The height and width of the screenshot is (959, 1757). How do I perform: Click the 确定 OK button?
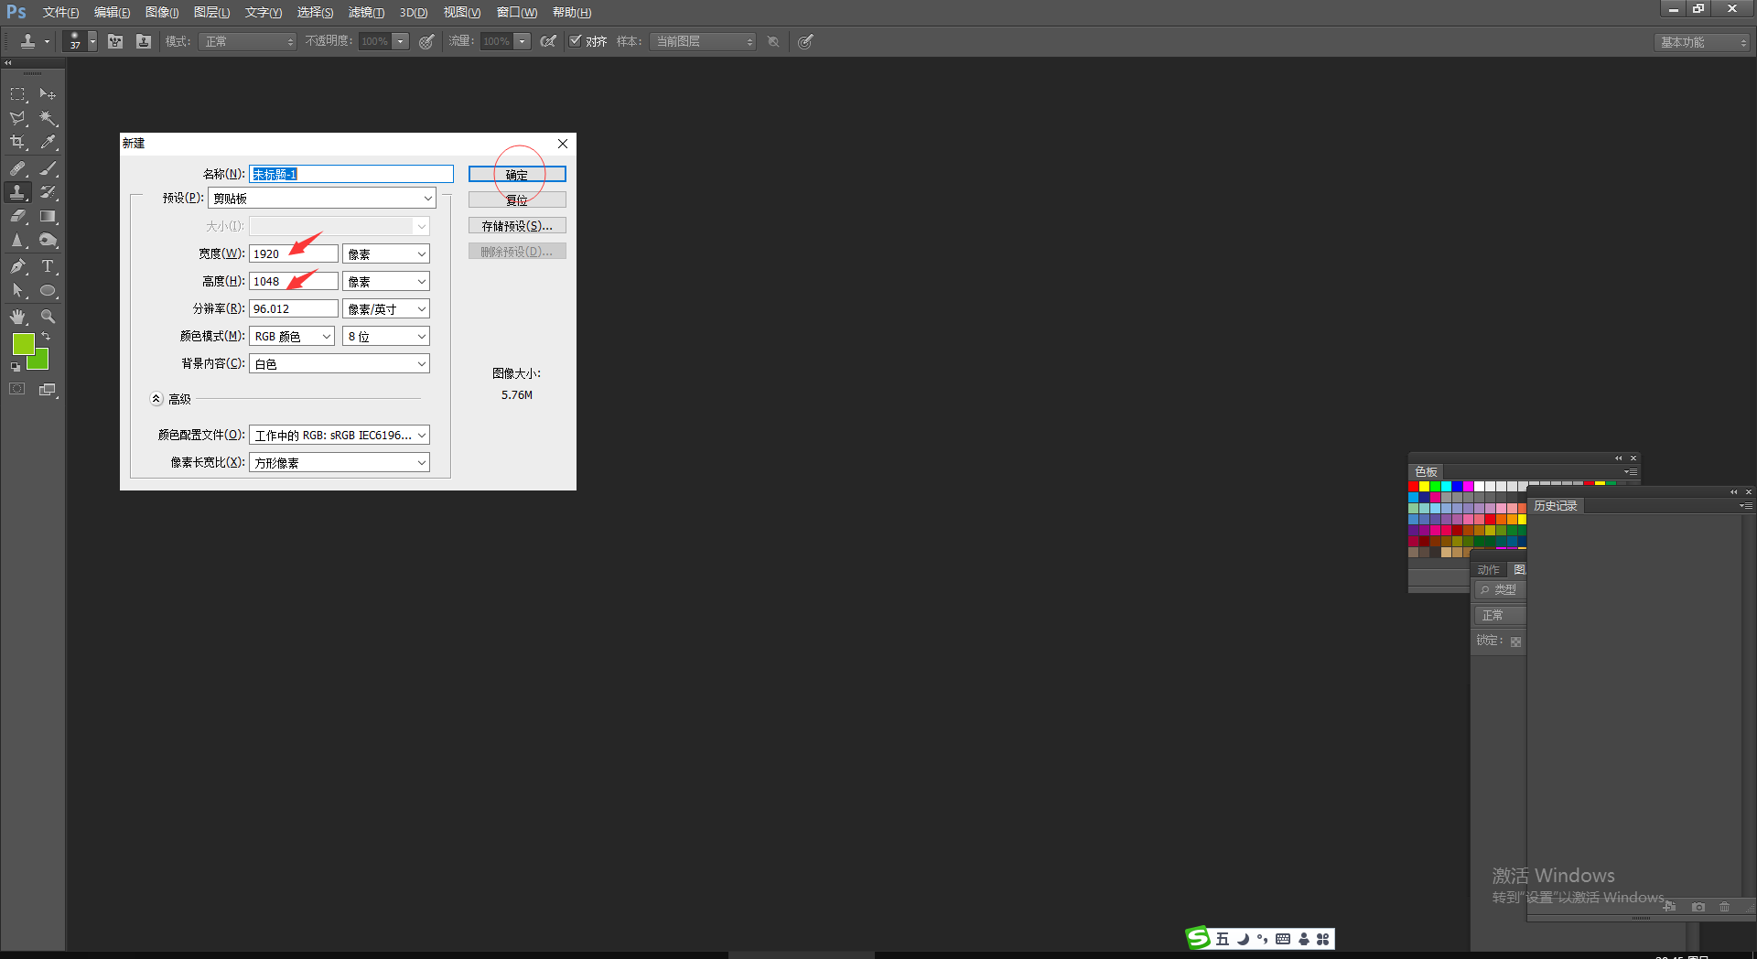pyautogui.click(x=517, y=174)
